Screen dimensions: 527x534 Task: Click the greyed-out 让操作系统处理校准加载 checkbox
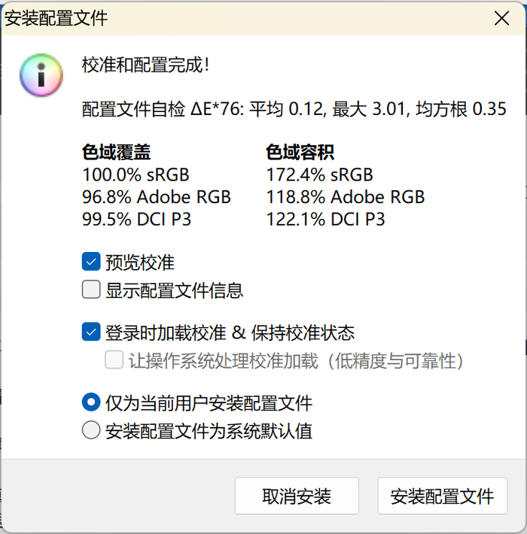[x=114, y=360]
